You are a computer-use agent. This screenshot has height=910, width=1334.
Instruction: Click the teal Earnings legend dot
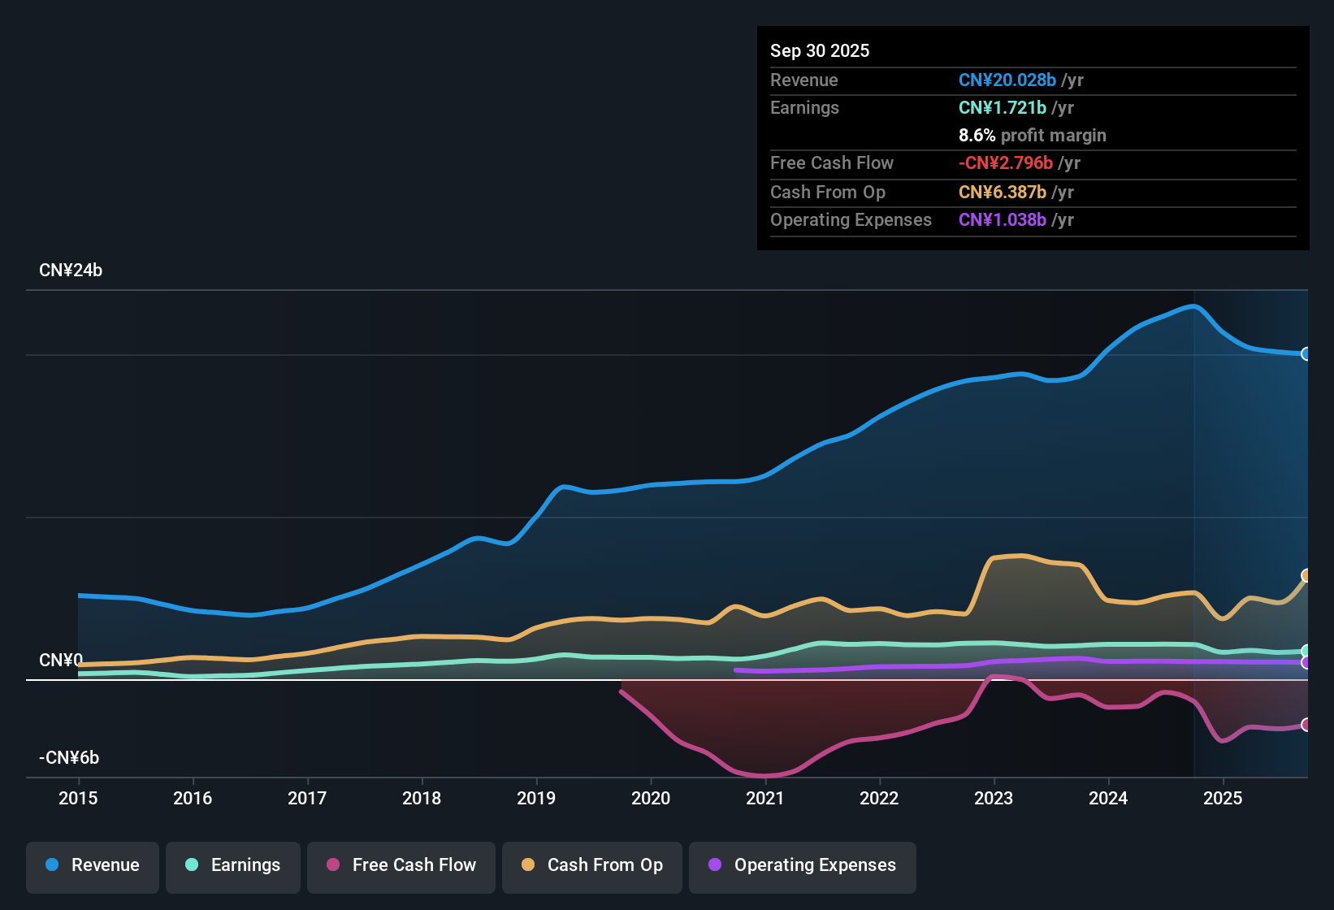coord(192,865)
